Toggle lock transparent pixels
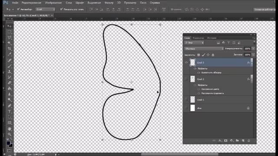 point(199,55)
